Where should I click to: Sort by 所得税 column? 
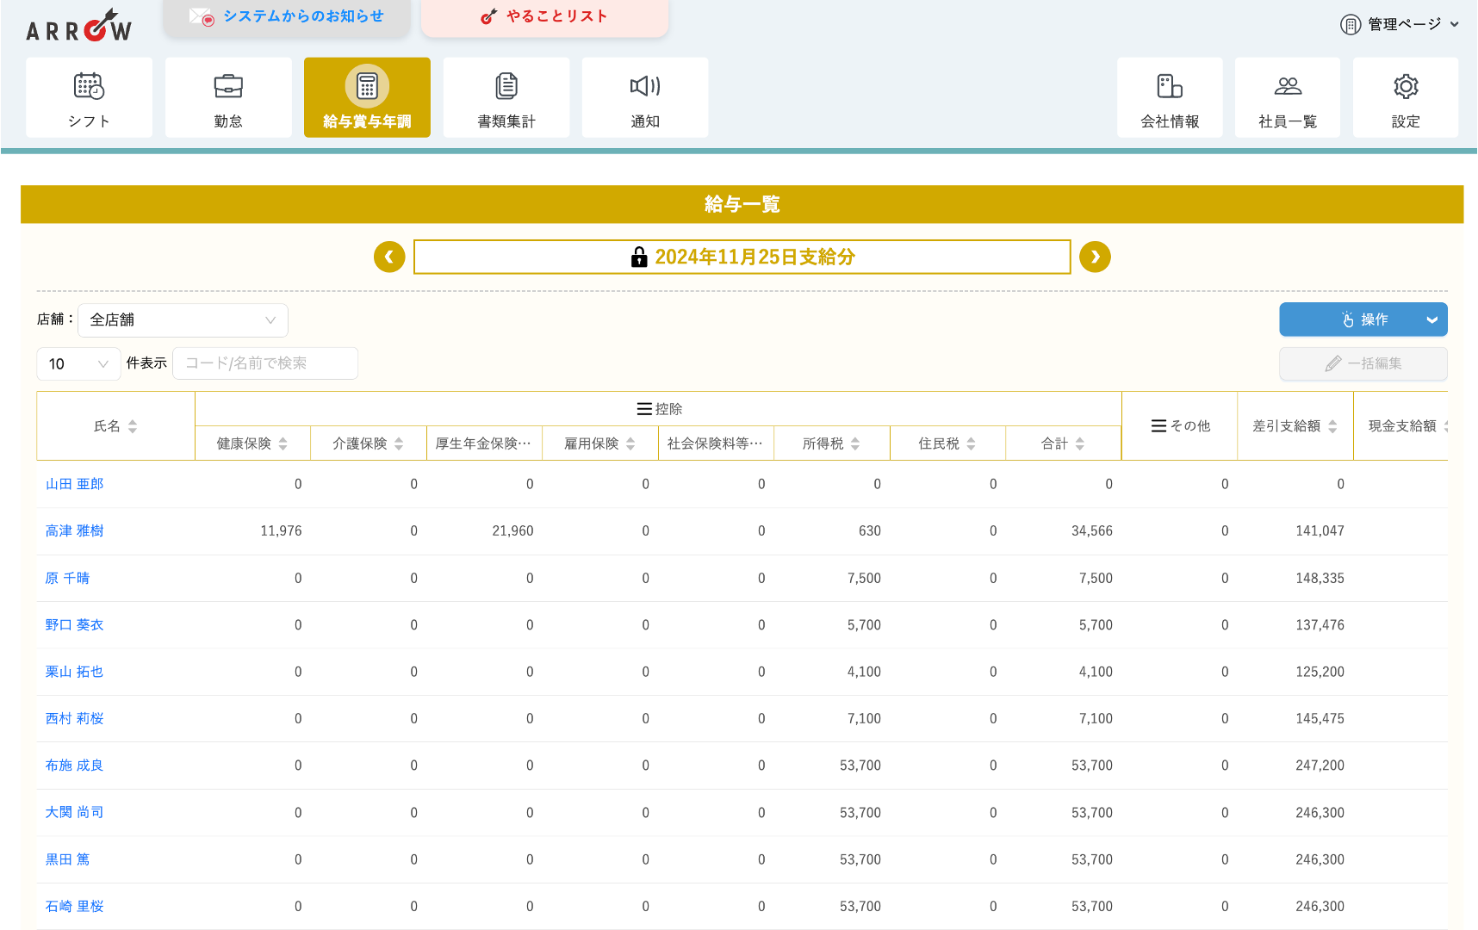[832, 443]
